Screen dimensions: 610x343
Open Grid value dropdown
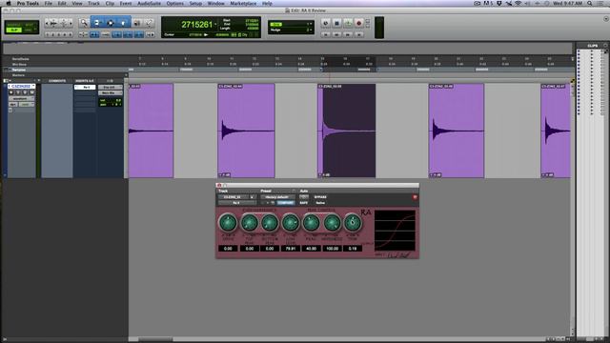tap(310, 24)
